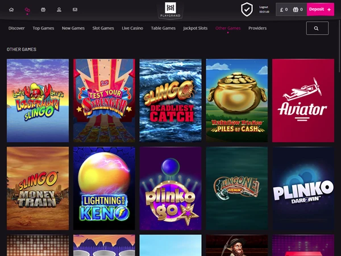This screenshot has width=341, height=256.
Task: Open the casino games icon
Action: [x=27, y=10]
